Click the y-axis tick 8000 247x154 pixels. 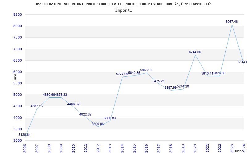point(18,26)
